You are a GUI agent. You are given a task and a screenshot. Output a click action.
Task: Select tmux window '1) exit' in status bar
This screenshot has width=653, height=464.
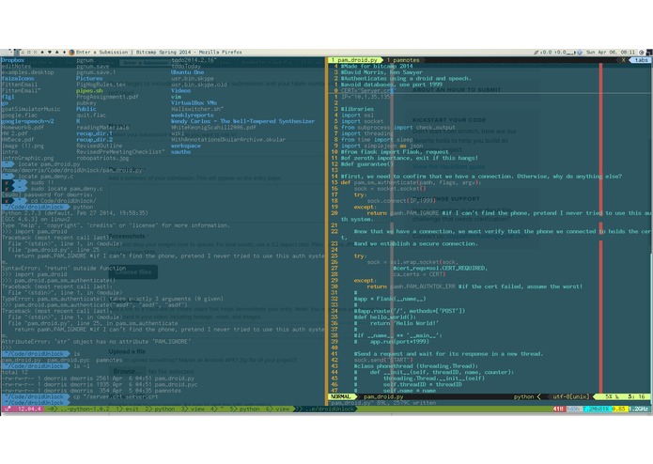point(127,410)
